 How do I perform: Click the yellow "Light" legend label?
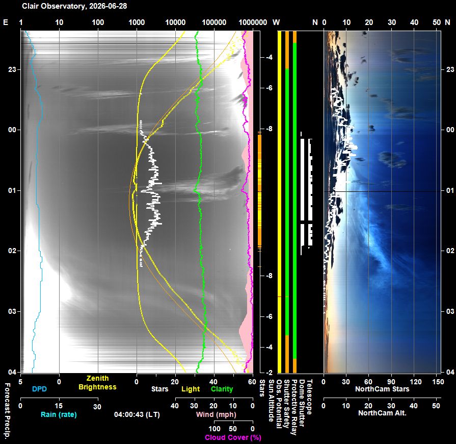[x=191, y=389]
